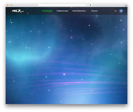
Task: Expand the Hizmetlerimiz dropdown menu
Action: [x=80, y=11]
